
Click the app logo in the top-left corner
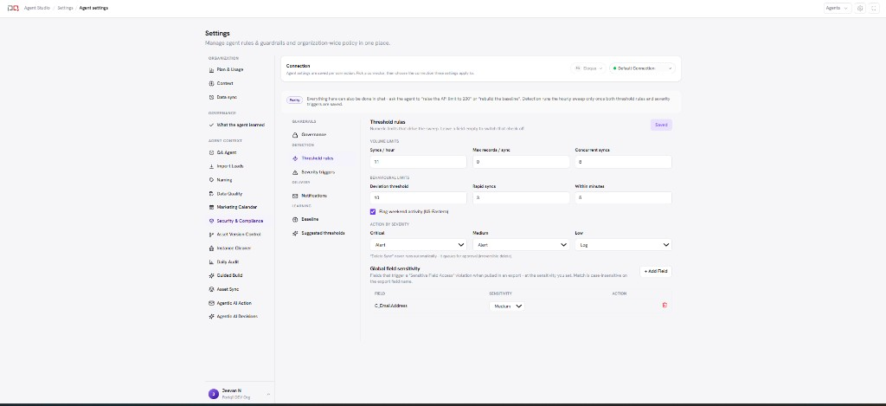click(x=12, y=8)
